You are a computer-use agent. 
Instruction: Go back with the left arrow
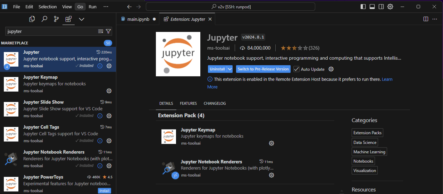point(129,7)
